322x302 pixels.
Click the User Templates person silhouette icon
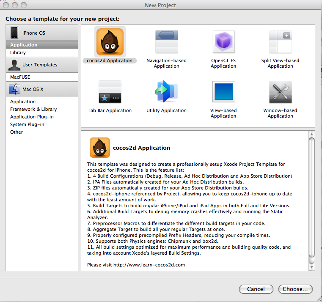click(14, 65)
